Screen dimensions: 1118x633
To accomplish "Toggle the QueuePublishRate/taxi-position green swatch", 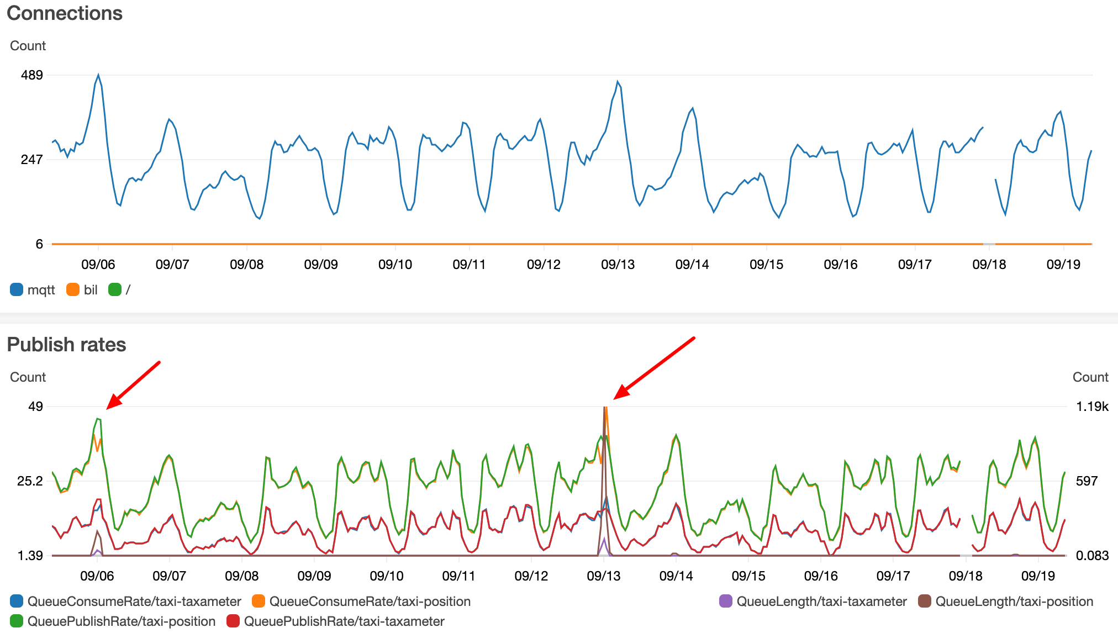I will click(17, 621).
